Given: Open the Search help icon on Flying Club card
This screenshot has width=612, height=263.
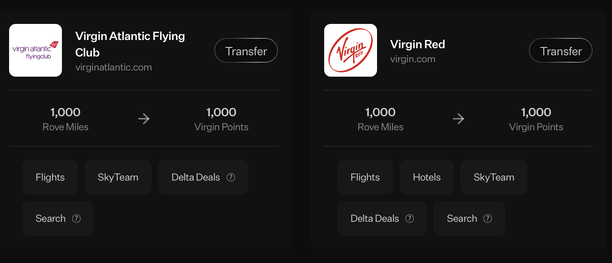Looking at the screenshot, I should click(76, 218).
